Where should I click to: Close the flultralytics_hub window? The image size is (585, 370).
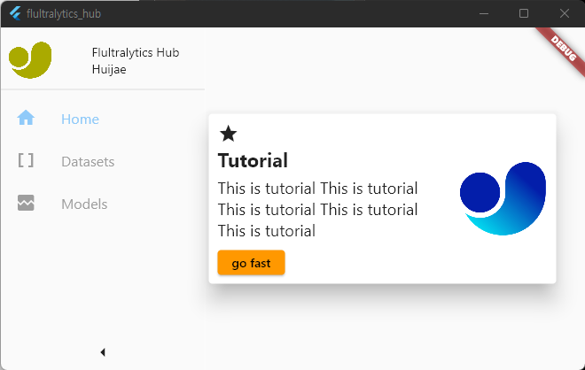(564, 14)
